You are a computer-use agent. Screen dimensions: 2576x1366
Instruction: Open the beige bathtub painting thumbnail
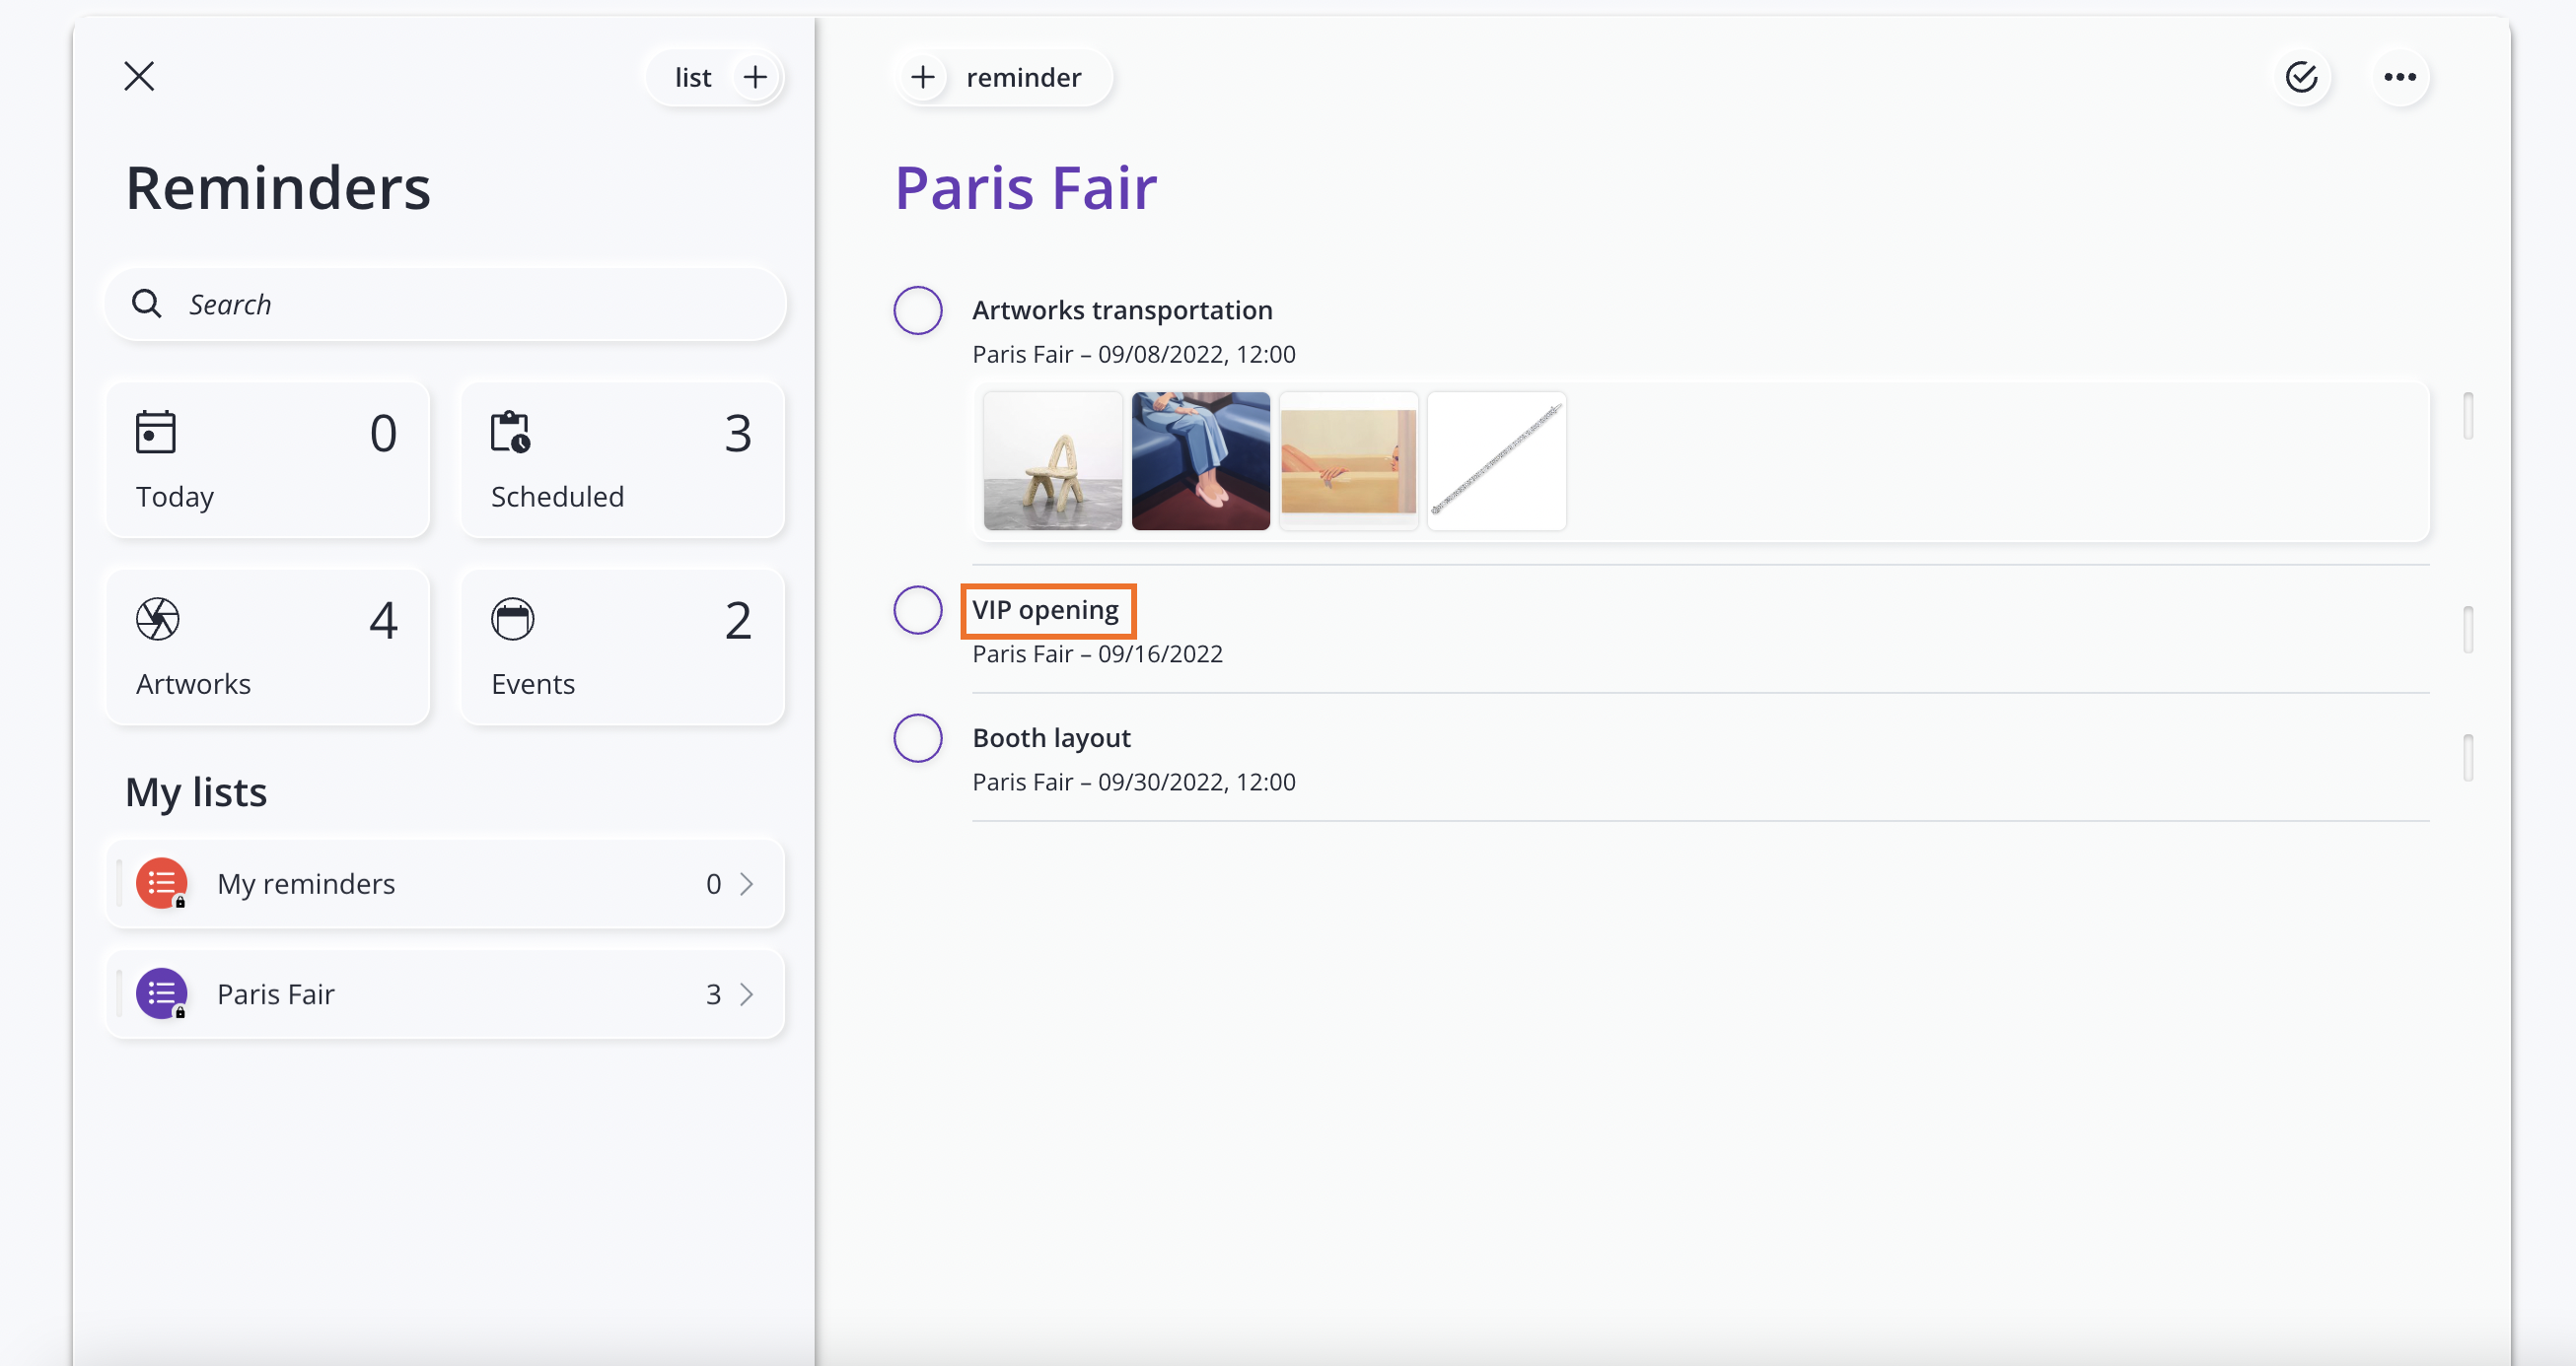[x=1349, y=460]
